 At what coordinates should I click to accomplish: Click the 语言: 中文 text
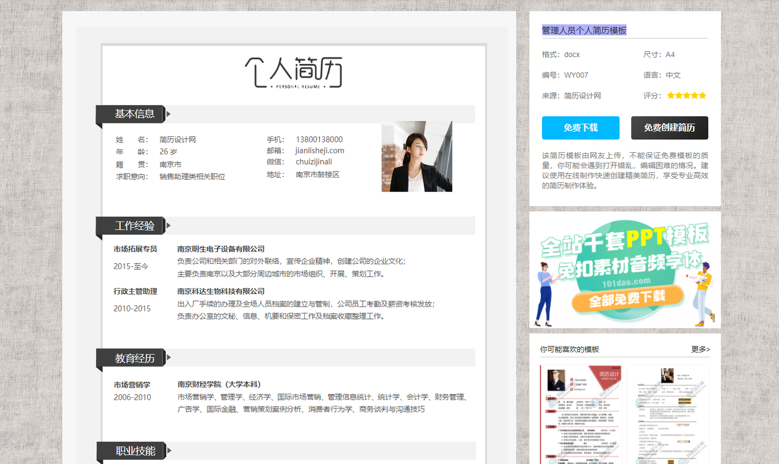(x=662, y=75)
